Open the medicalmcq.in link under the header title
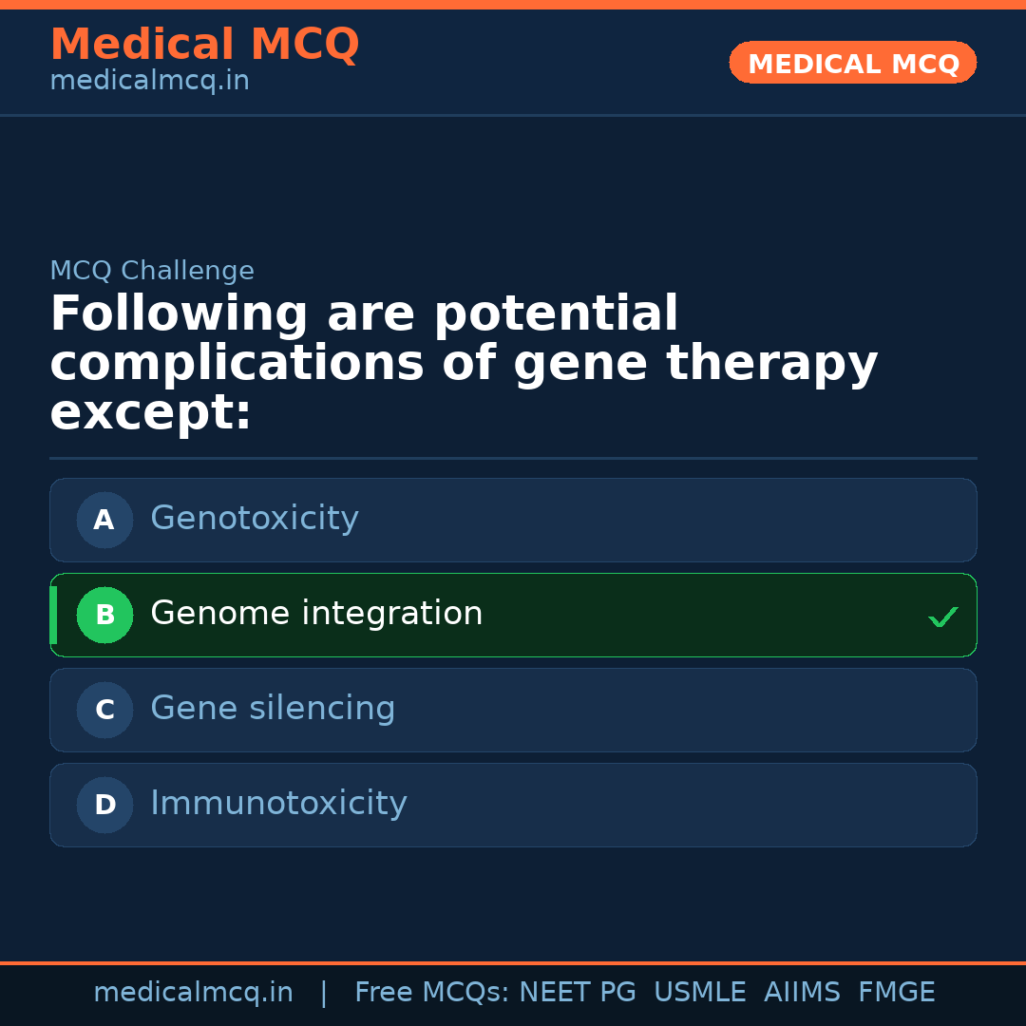The height and width of the screenshot is (1026, 1026). coord(149,82)
